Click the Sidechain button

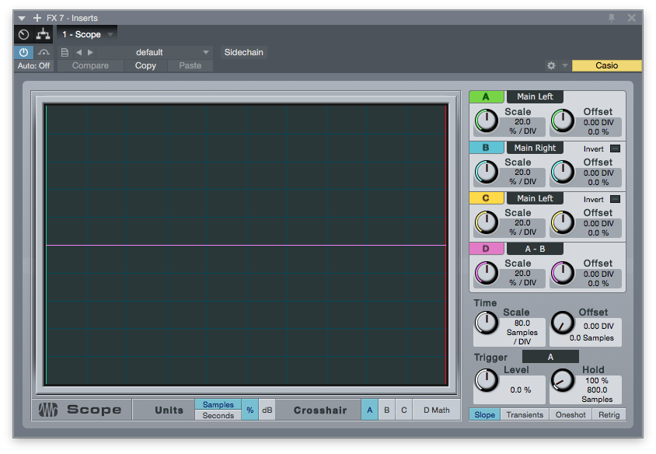(x=244, y=52)
